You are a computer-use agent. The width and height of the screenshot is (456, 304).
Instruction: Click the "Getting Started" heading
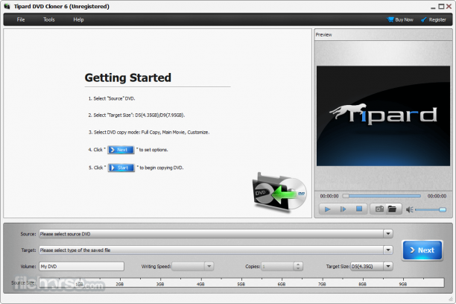click(x=127, y=77)
